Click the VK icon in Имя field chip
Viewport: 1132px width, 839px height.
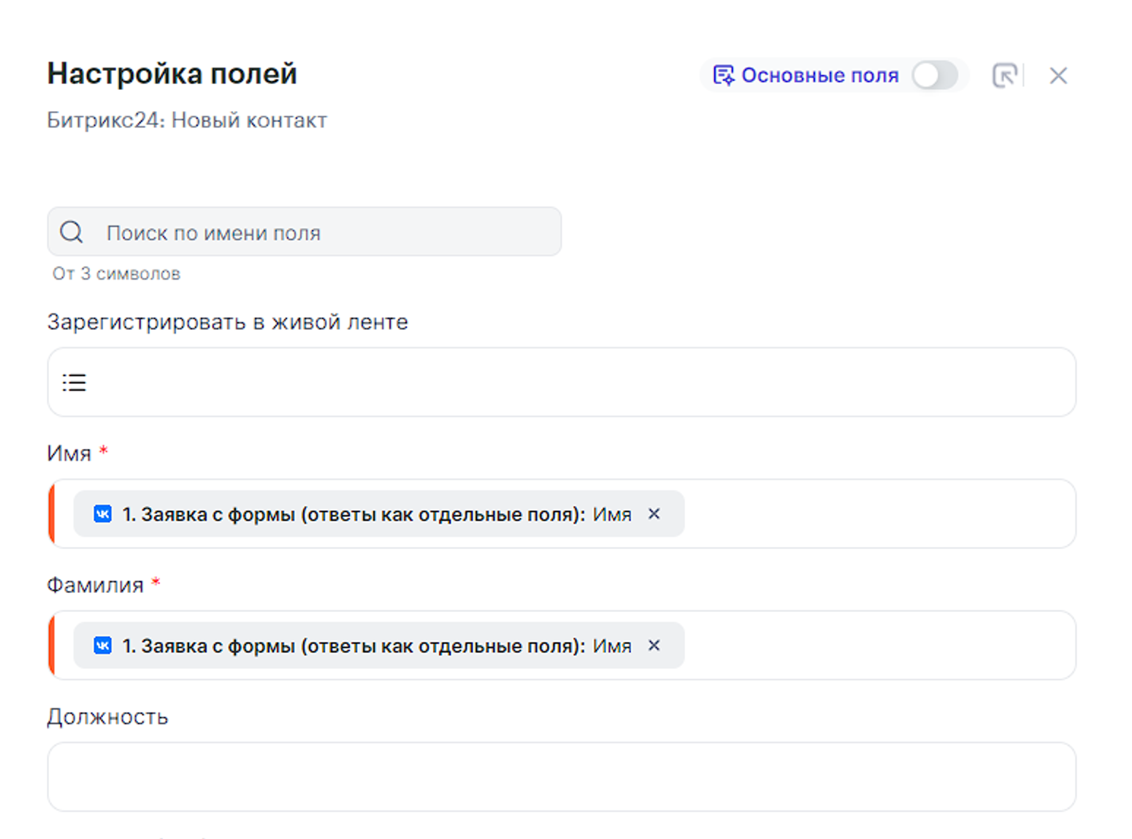103,514
